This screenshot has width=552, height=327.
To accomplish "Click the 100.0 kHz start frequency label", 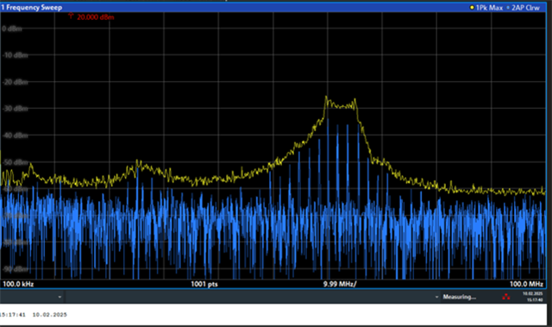I will point(18,284).
